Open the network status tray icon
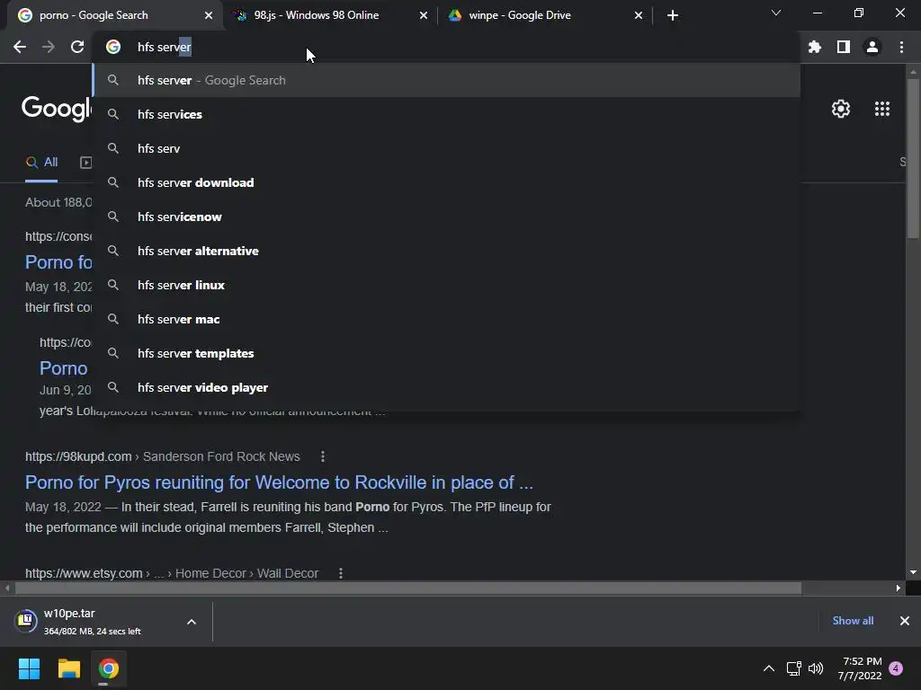The width and height of the screenshot is (921, 690). [793, 668]
